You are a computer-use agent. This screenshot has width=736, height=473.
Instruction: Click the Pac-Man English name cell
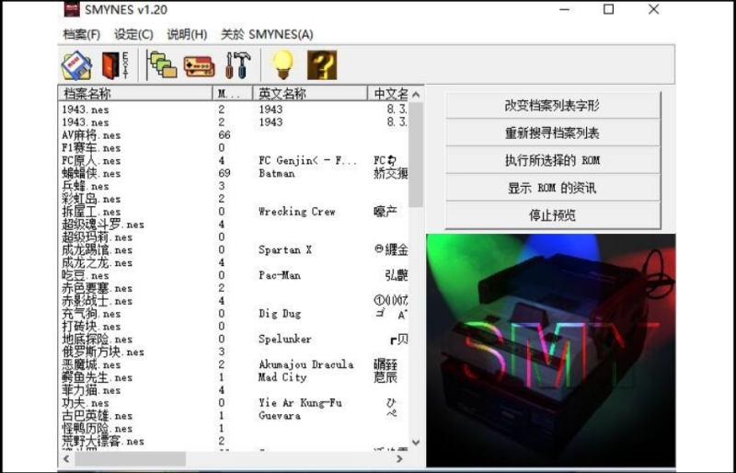[x=280, y=275]
